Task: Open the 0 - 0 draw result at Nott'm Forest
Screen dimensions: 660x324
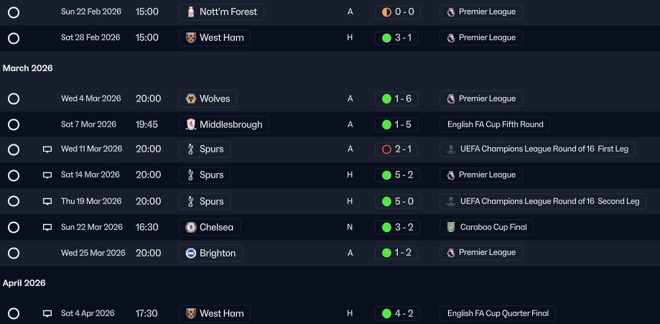Action: click(x=397, y=11)
